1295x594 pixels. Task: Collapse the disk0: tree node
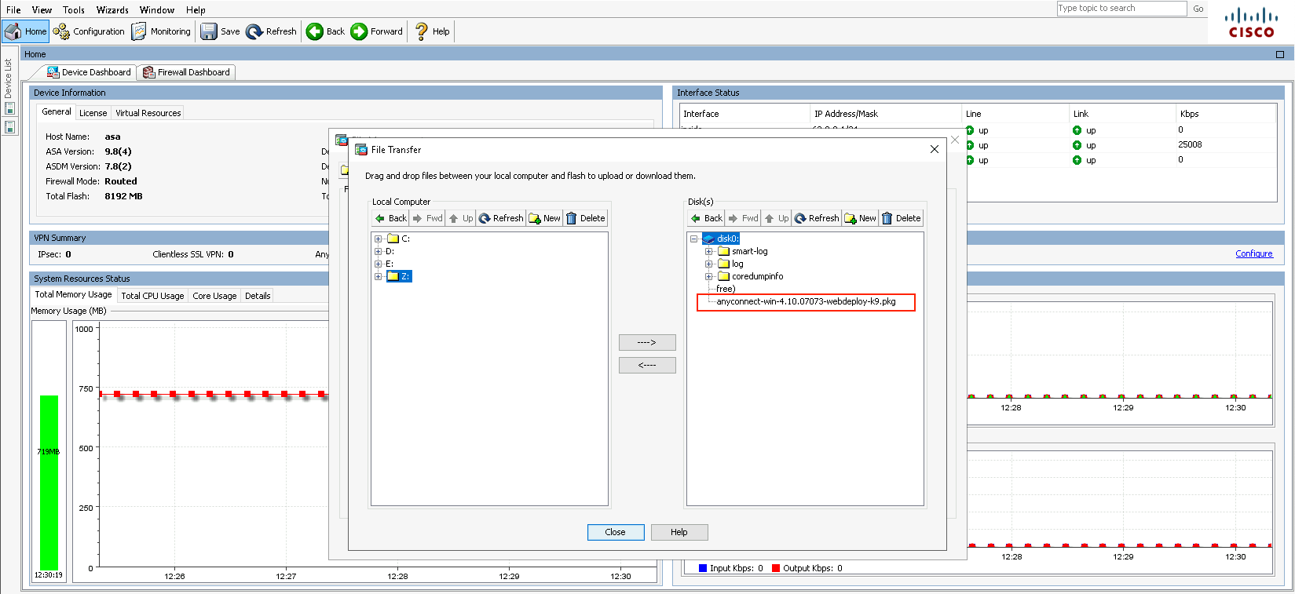coord(694,239)
